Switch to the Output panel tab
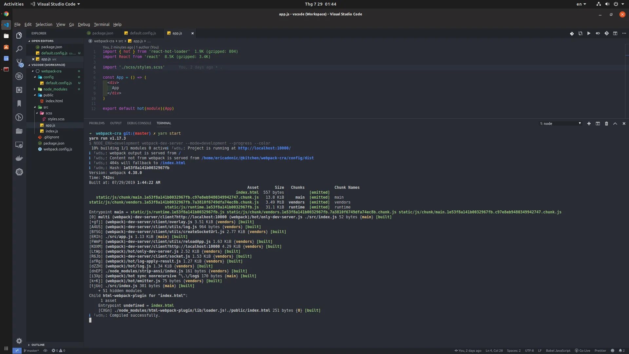The height and width of the screenshot is (354, 629). 116,123
